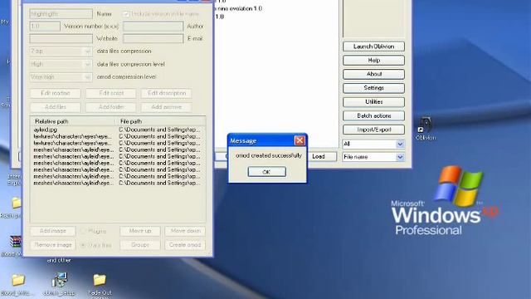This screenshot has width=531, height=299.
Task: Select the Plugins radio button
Action: [83, 231]
